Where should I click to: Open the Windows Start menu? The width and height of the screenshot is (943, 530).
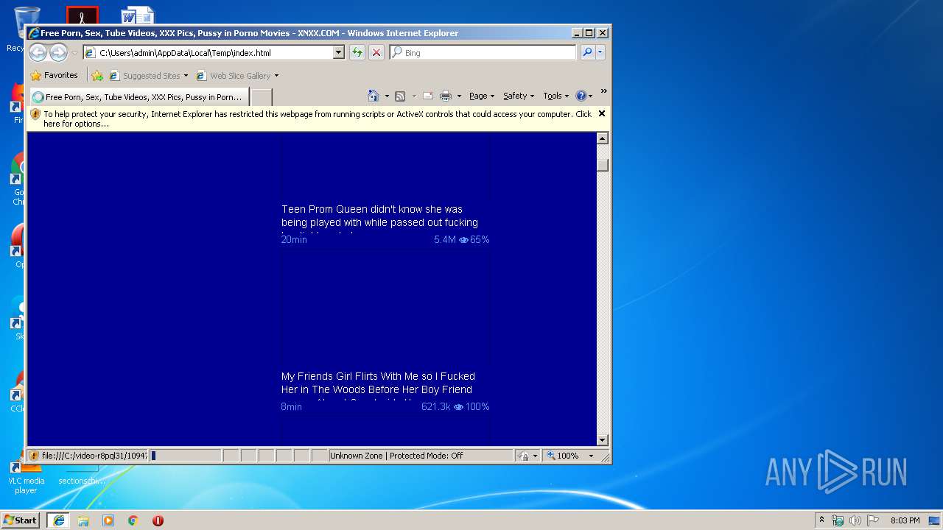(21, 520)
